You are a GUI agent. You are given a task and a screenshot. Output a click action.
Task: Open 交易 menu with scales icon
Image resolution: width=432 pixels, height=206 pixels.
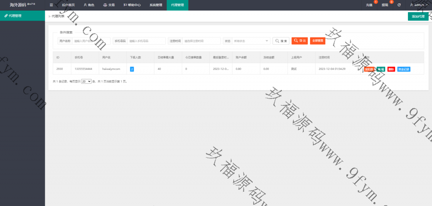[x=109, y=5]
